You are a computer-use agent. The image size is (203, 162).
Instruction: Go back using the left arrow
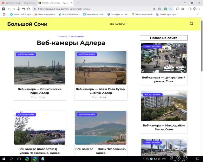click(x=9, y=9)
